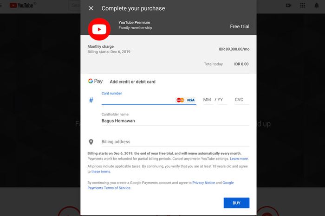Click the blue BUY button
Screen dimensions: 325x216
click(236, 203)
